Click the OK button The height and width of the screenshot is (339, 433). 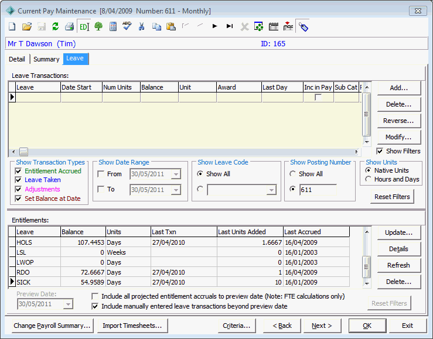(367, 326)
